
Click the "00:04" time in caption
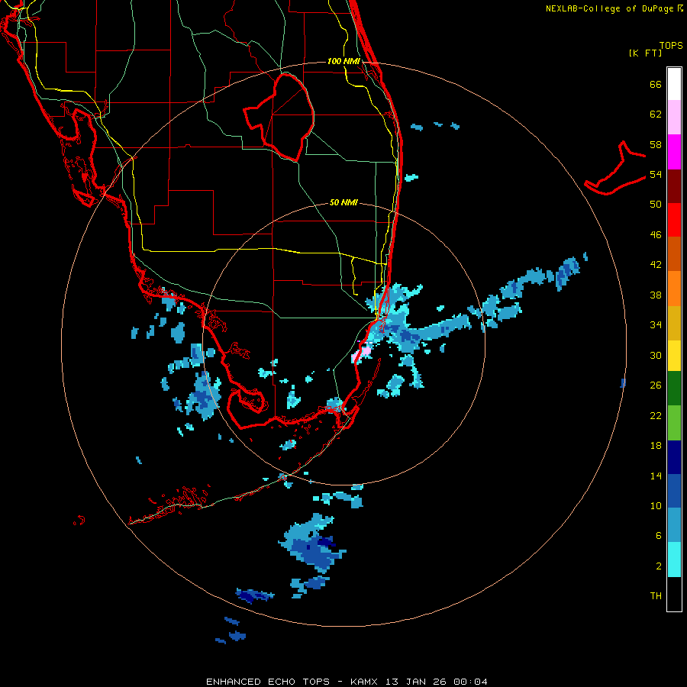(x=470, y=682)
